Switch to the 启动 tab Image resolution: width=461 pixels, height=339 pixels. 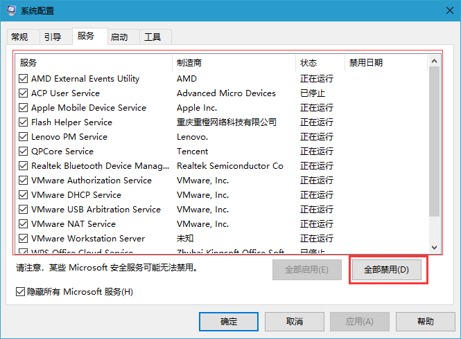coord(119,37)
